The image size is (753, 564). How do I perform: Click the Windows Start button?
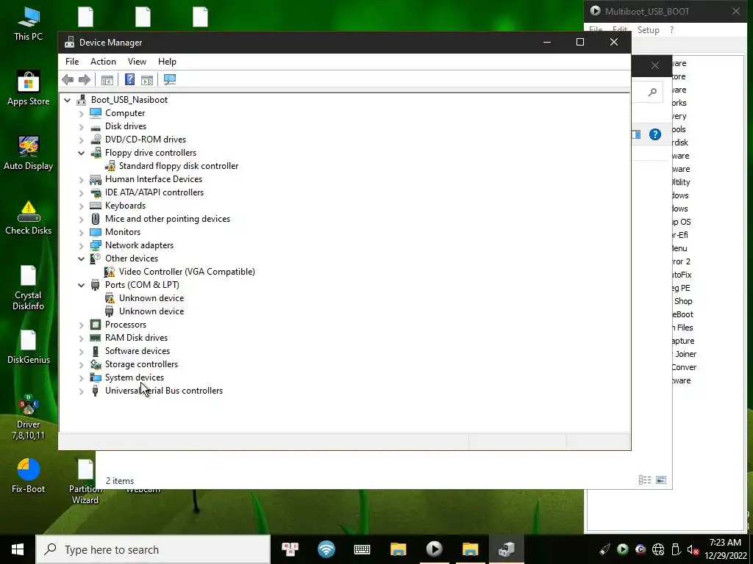click(x=18, y=549)
